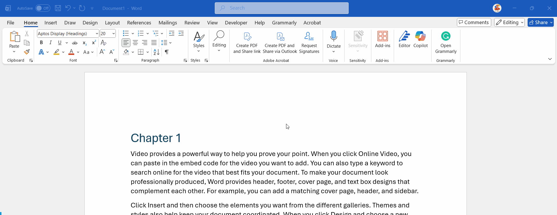This screenshot has height=215, width=557.
Task: Start a bulleted list
Action: coord(126,33)
